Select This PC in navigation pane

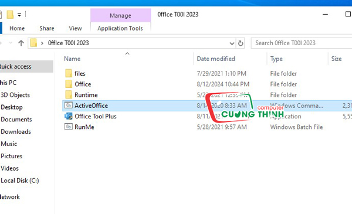click(8, 83)
